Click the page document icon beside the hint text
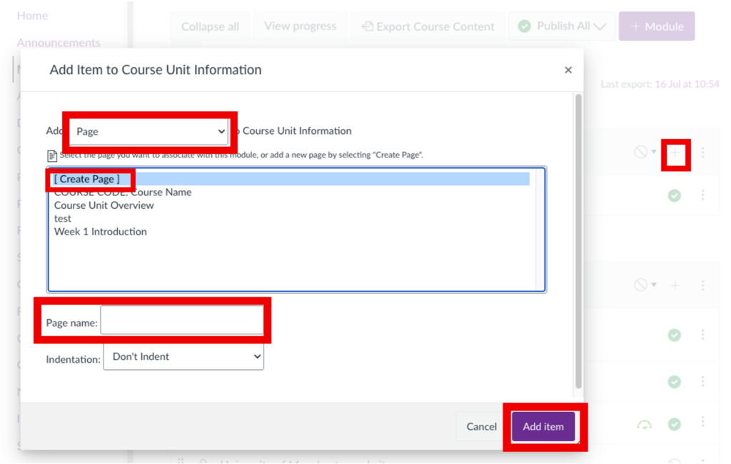 (x=51, y=155)
